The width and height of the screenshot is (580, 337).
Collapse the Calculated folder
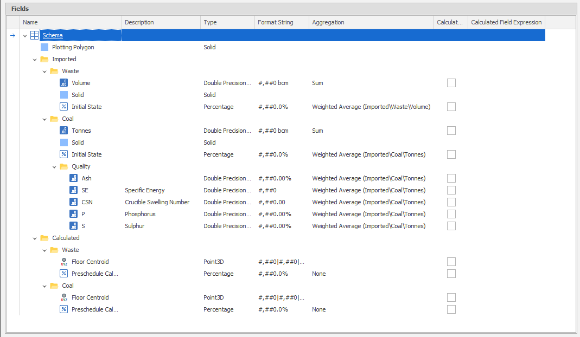coord(35,238)
